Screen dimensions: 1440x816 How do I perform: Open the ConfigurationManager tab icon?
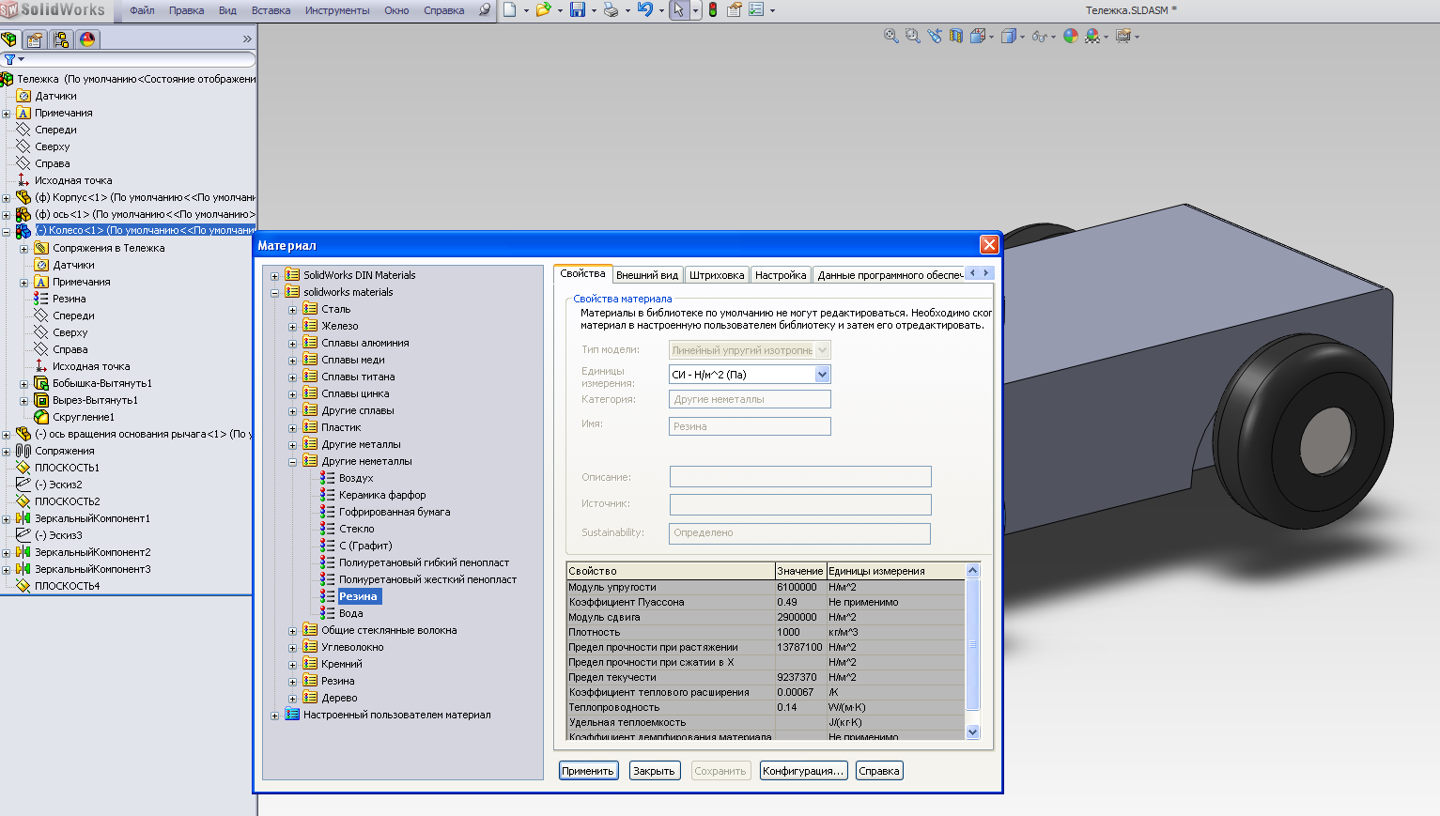tap(61, 39)
